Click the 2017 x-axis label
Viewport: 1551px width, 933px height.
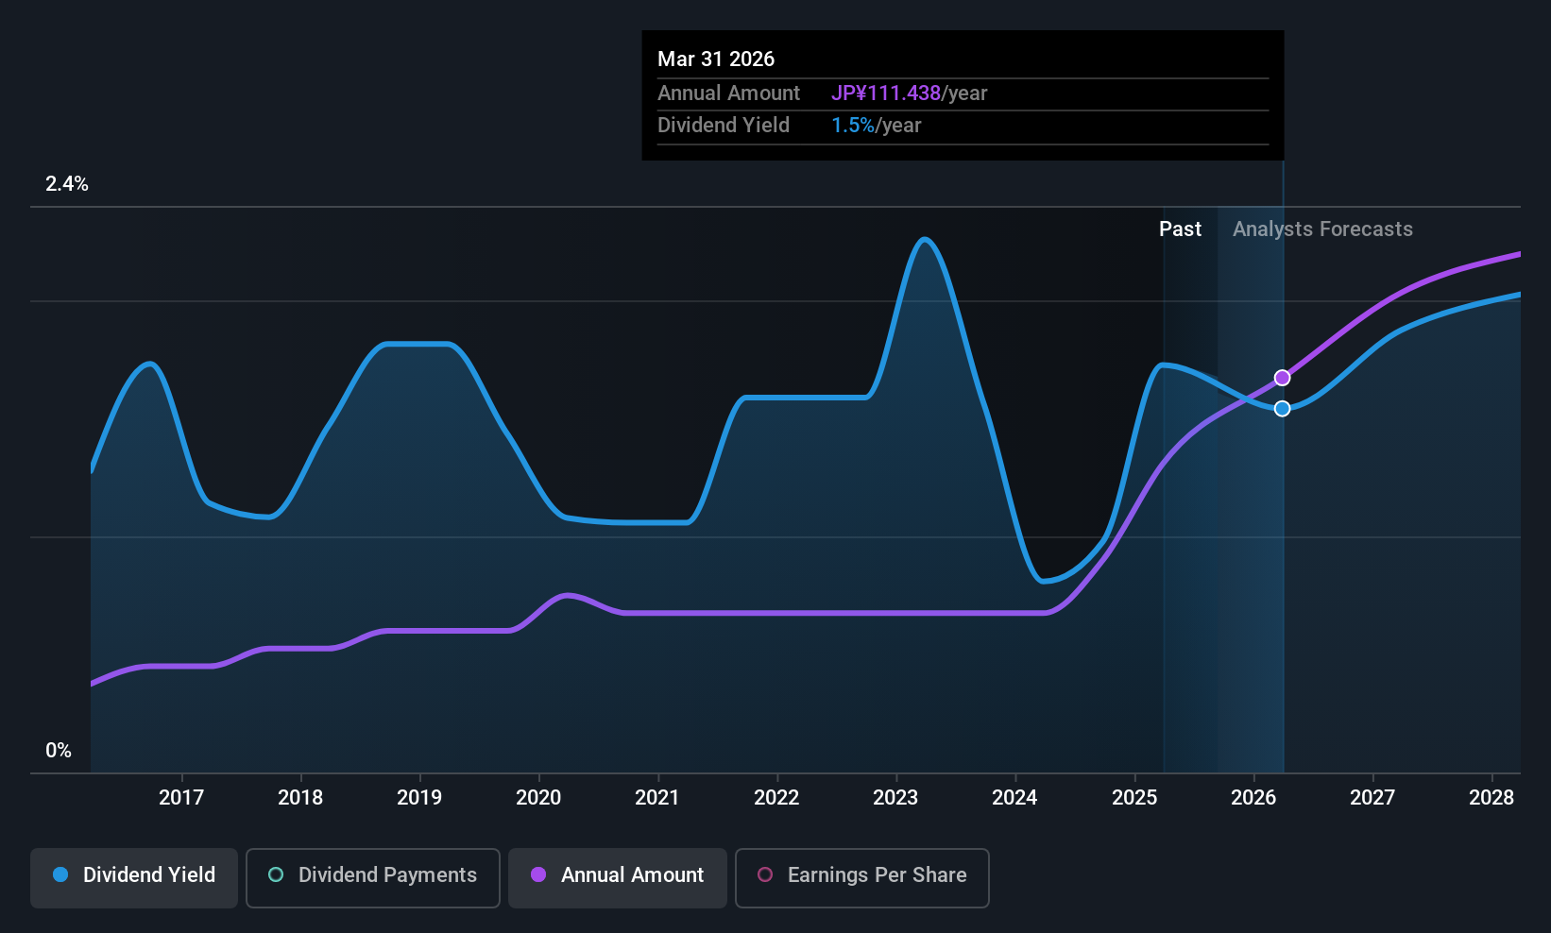[x=181, y=797]
